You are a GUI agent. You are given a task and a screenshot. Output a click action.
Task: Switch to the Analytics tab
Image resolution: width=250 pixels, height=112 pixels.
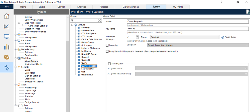[x=81, y=7]
